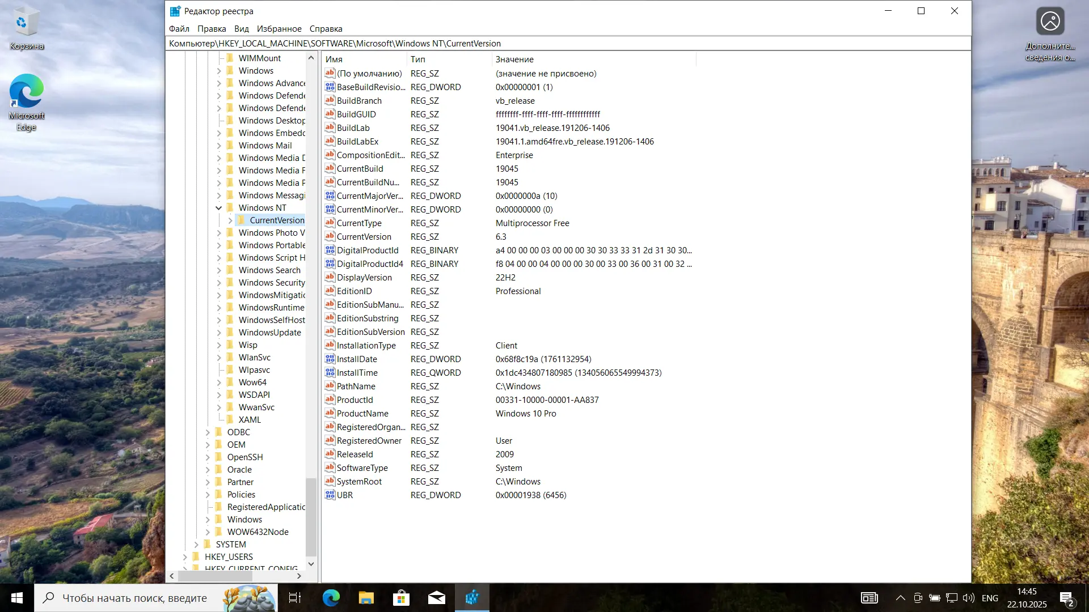Image resolution: width=1089 pixels, height=612 pixels.
Task: Open the Правка menu
Action: (x=212, y=28)
